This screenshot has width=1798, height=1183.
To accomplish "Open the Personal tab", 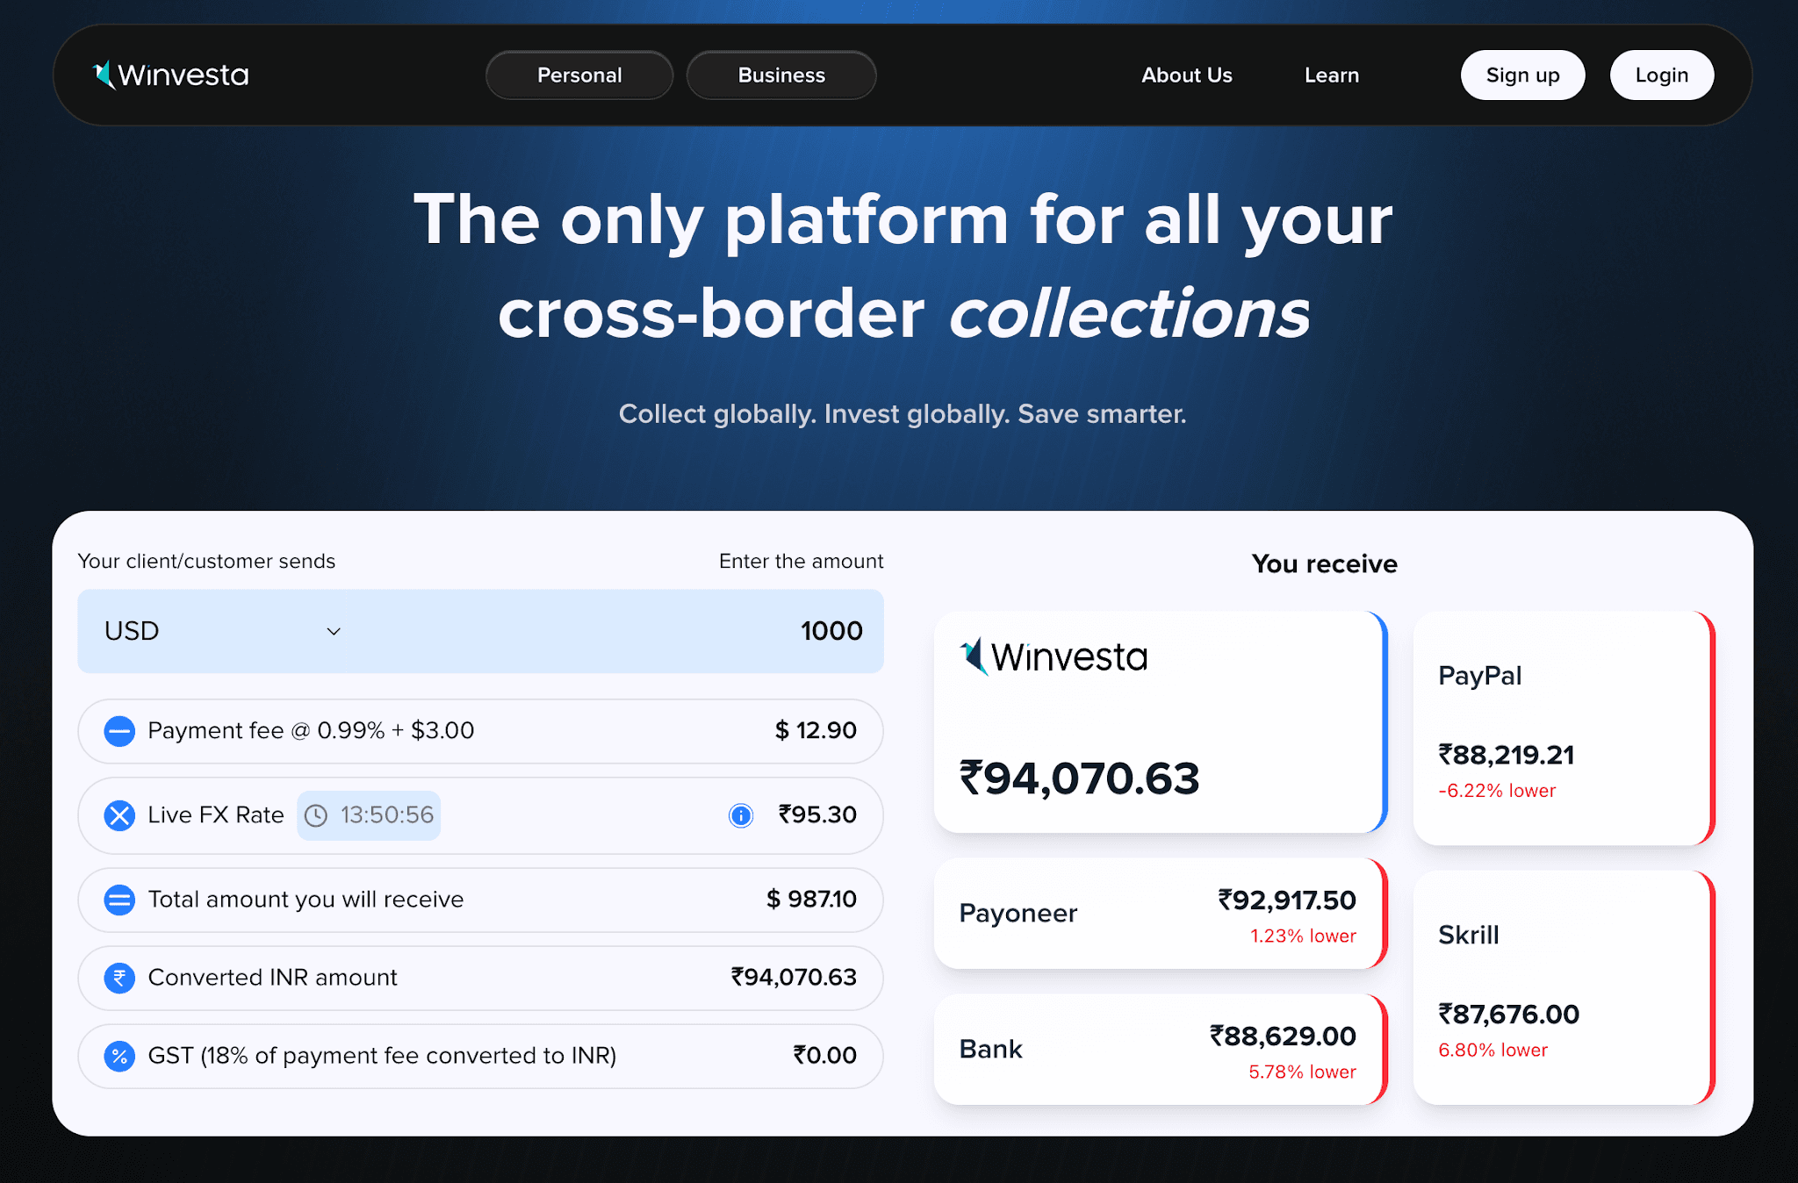I will pyautogui.click(x=579, y=75).
